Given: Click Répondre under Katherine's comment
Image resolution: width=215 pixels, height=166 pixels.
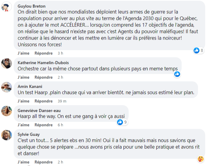Looking at the screenshot, I should coord(43,77).
